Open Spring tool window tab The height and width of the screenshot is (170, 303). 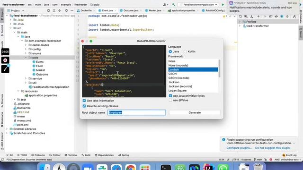click(x=124, y=155)
